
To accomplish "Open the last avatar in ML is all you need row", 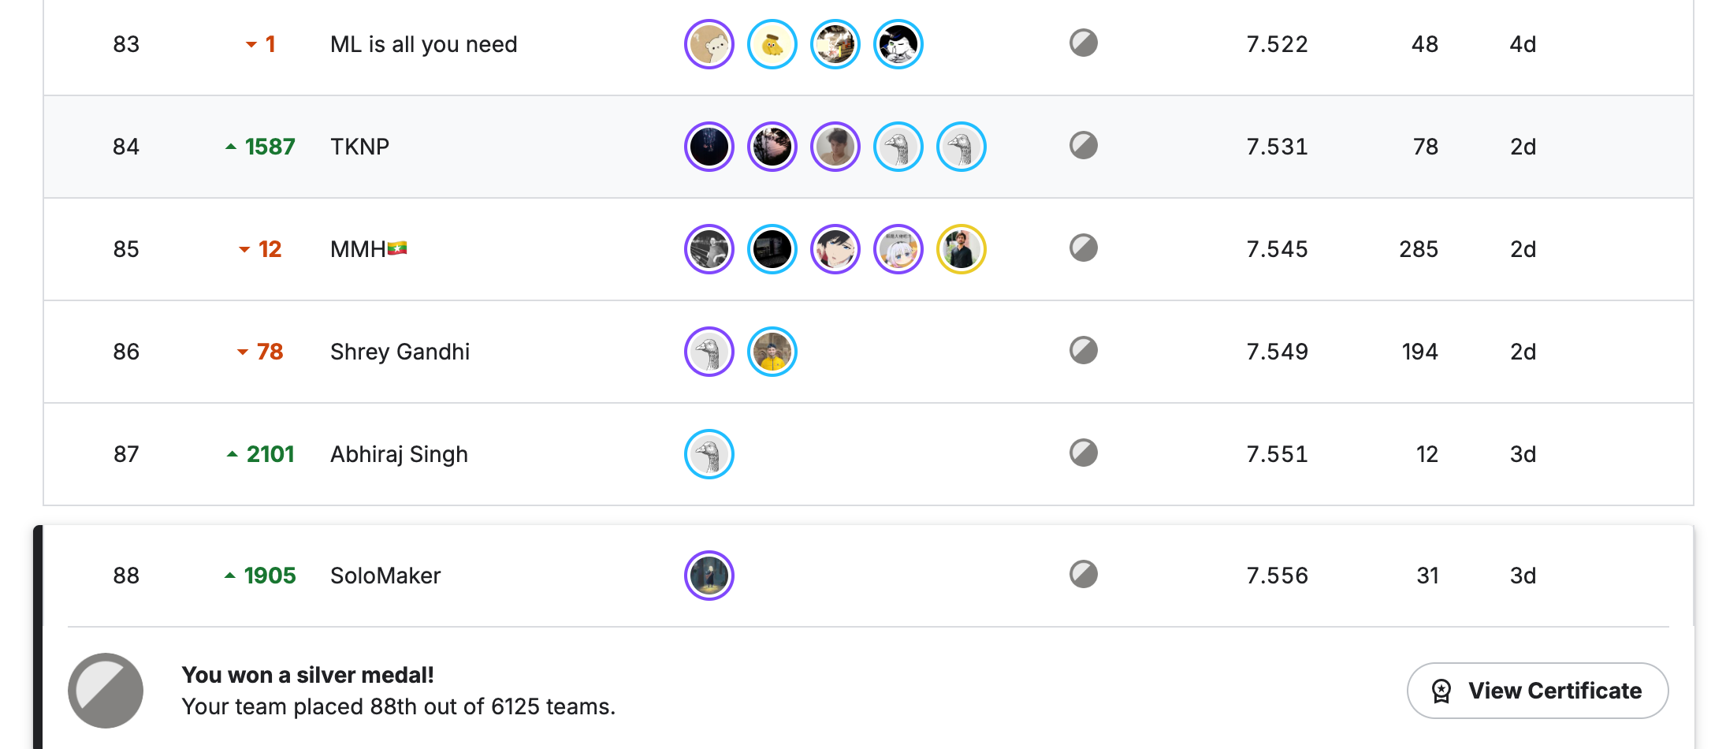I will (x=898, y=44).
